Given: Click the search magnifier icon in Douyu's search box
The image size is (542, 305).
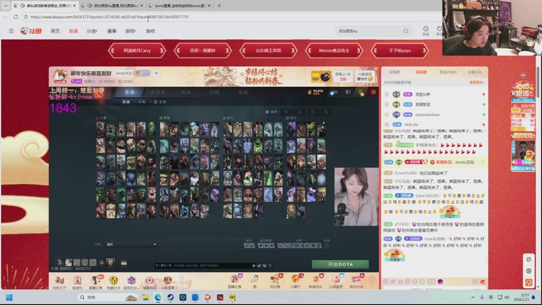Looking at the screenshot, I should click(406, 31).
